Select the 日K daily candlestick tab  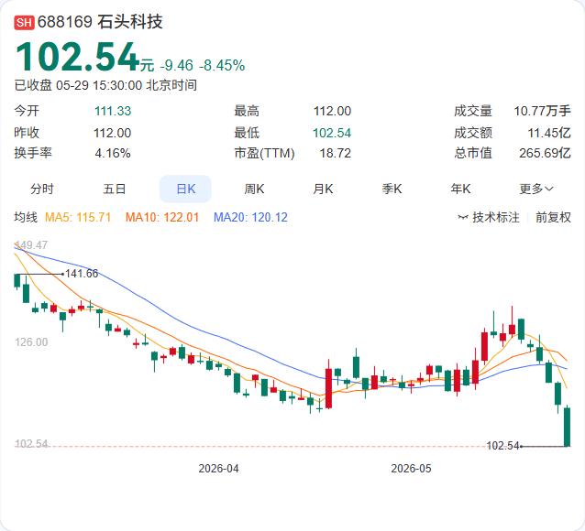pos(185,189)
